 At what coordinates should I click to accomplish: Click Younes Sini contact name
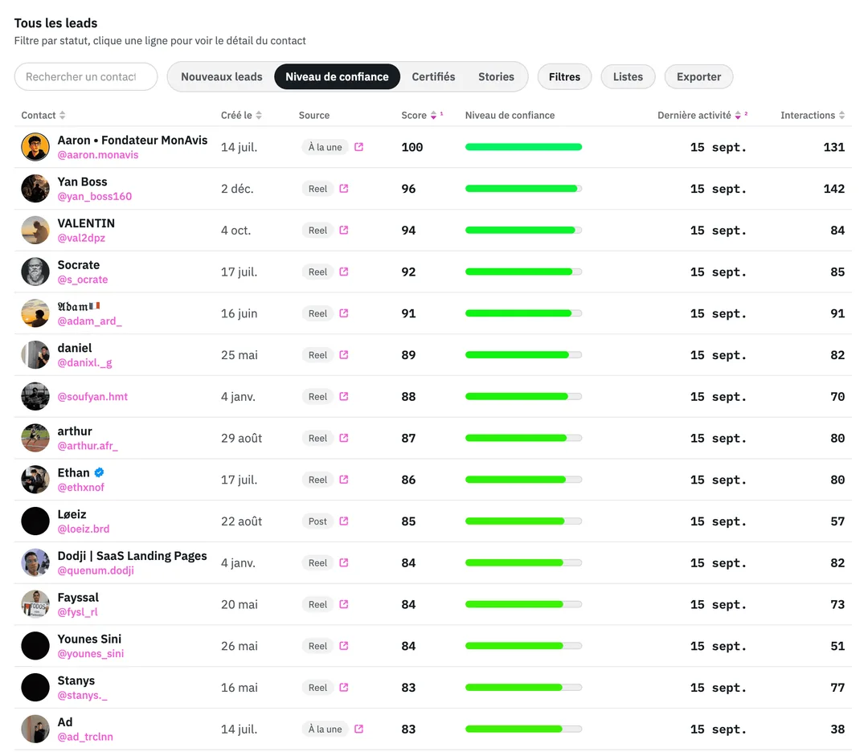click(x=89, y=639)
